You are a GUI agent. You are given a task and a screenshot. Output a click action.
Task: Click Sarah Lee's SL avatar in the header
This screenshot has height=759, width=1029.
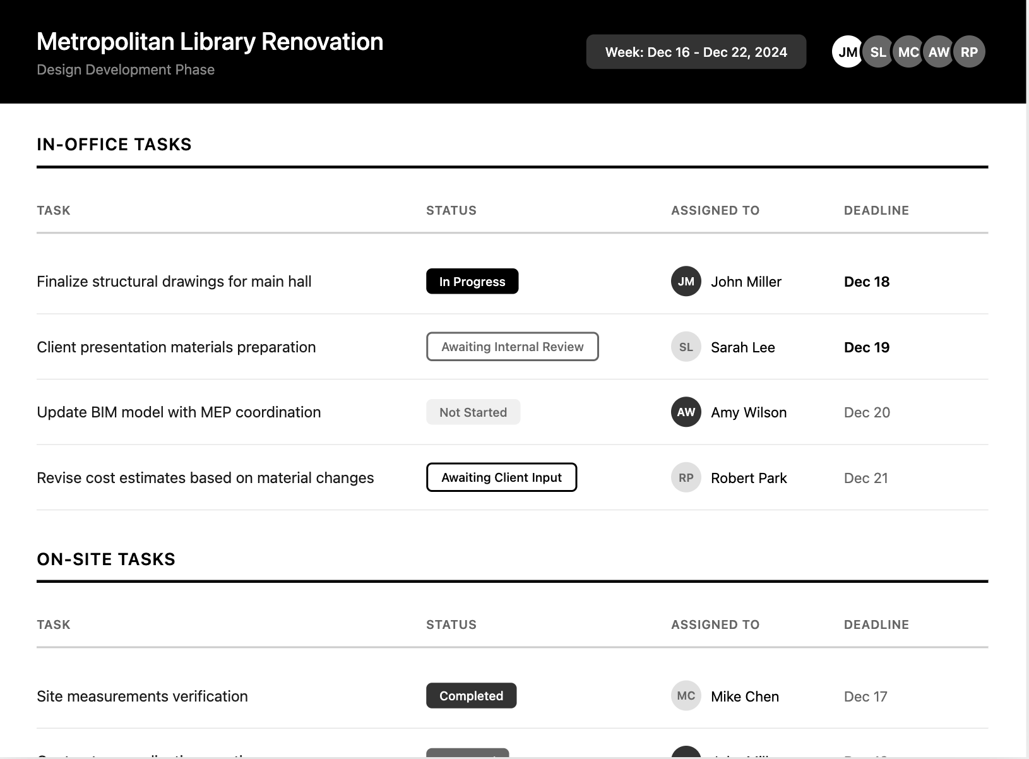click(878, 52)
